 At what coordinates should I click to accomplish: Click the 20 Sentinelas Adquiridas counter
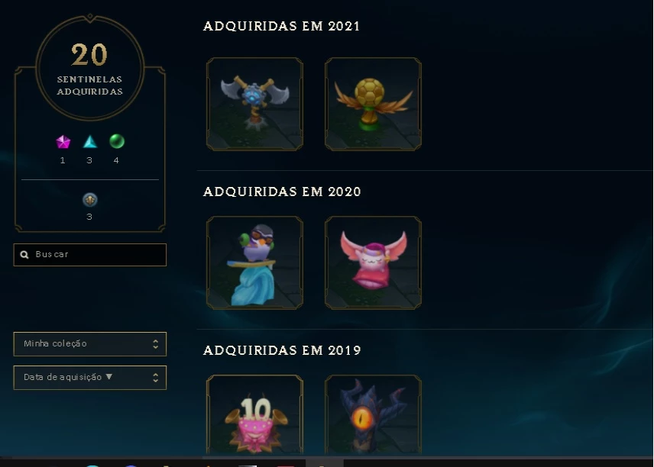[90, 68]
